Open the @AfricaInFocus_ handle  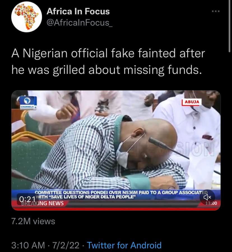coord(80,22)
